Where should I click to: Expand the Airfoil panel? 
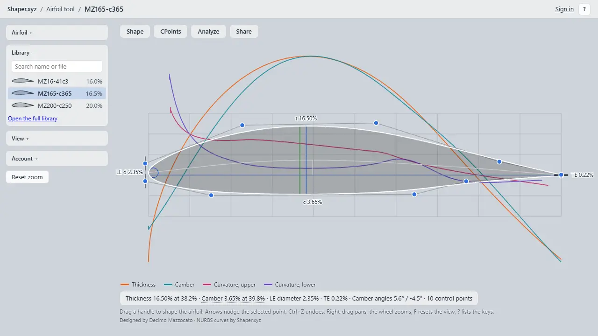pos(57,33)
